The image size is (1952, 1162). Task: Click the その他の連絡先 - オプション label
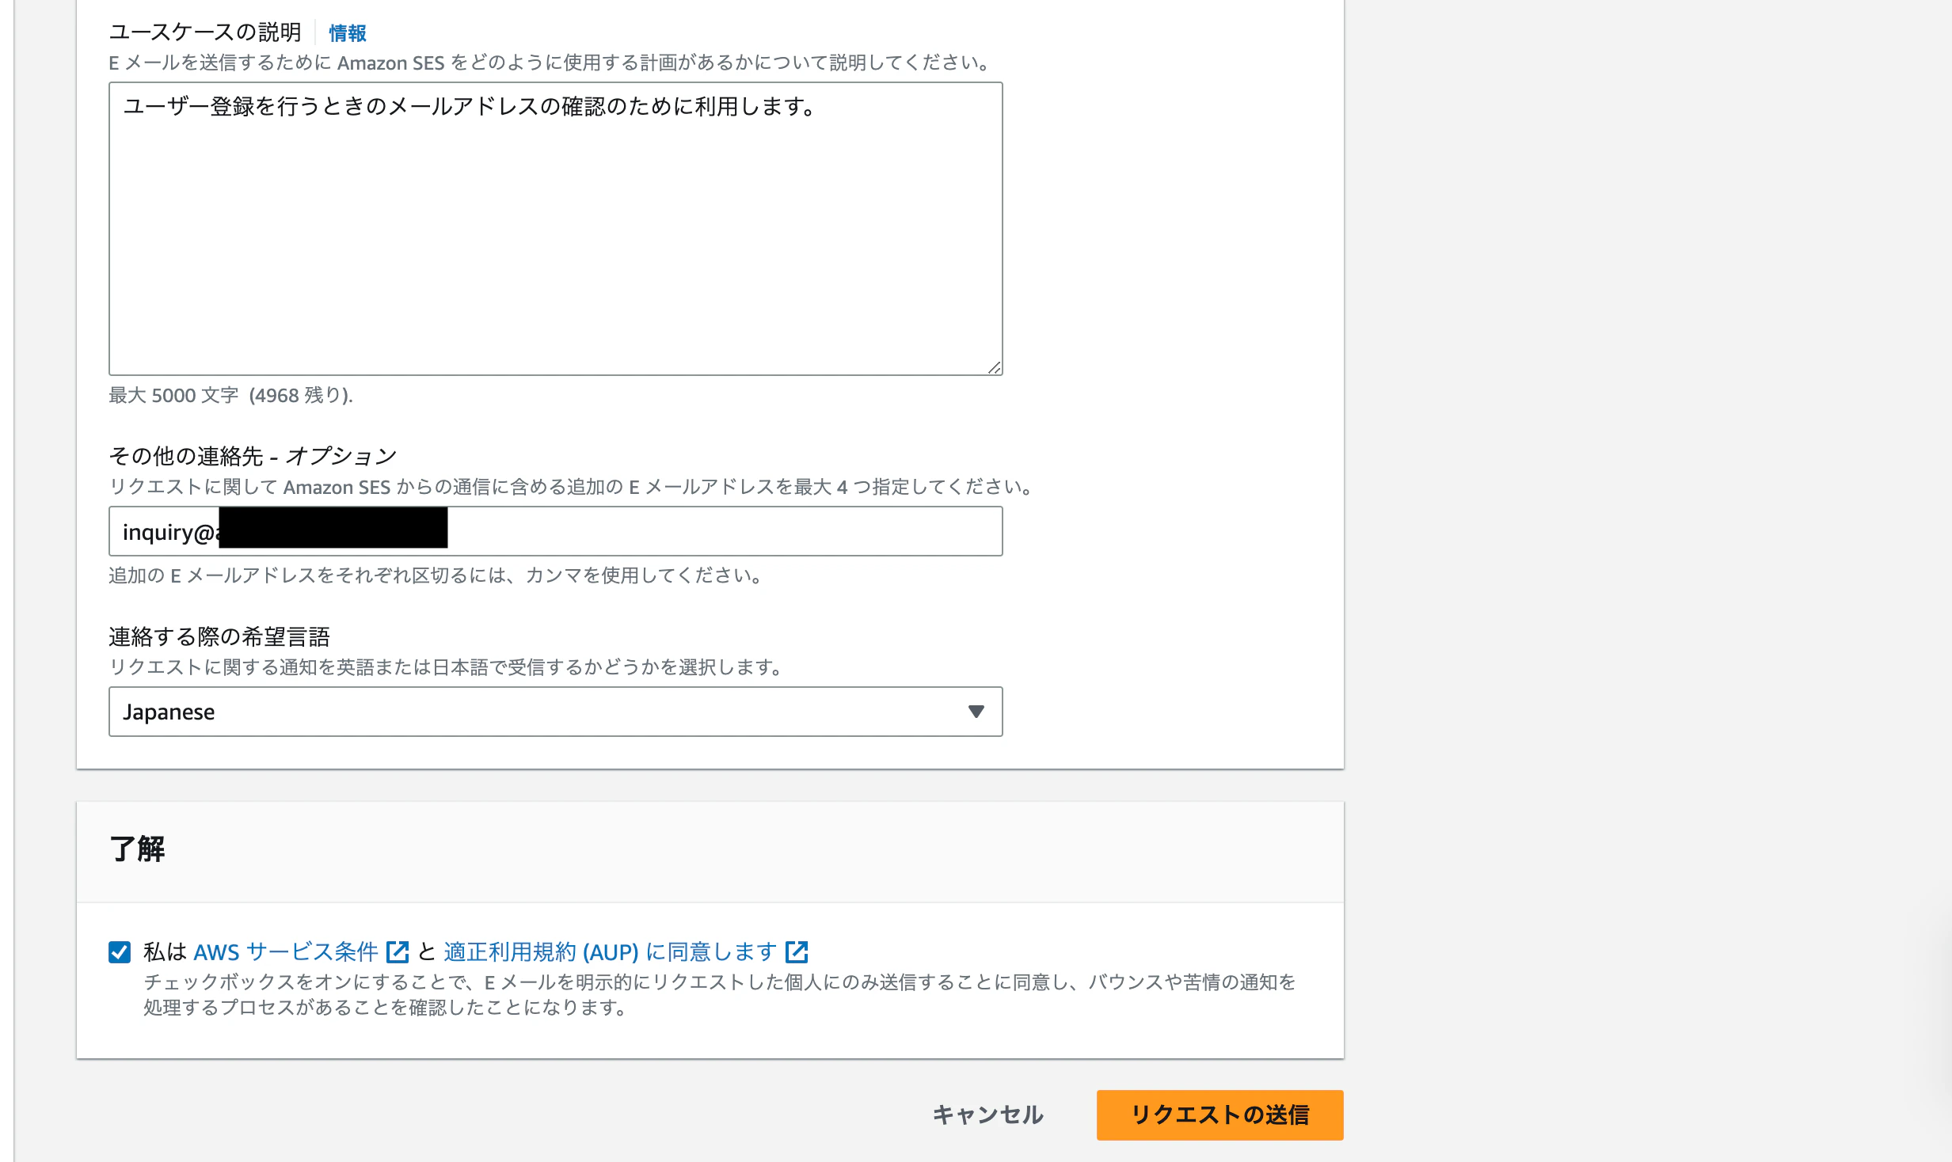click(253, 455)
